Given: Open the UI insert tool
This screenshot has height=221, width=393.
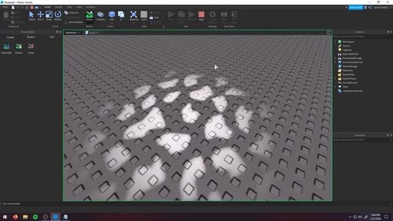Looking at the screenshot, I should (x=121, y=16).
